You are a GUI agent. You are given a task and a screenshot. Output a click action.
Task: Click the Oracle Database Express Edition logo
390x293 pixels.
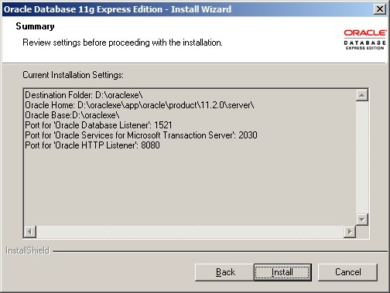364,39
